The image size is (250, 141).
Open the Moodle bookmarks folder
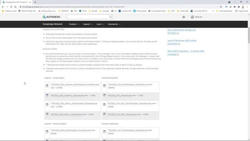[x=93, y=11]
